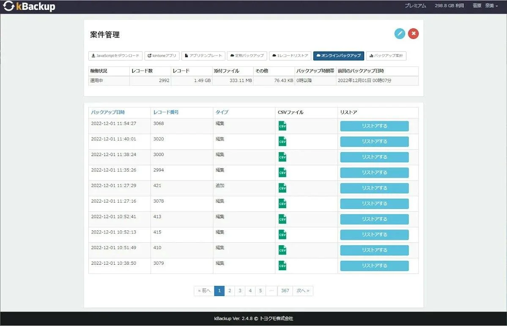Open the バックアップ集計 button
This screenshot has width=507, height=326.
pyautogui.click(x=386, y=56)
